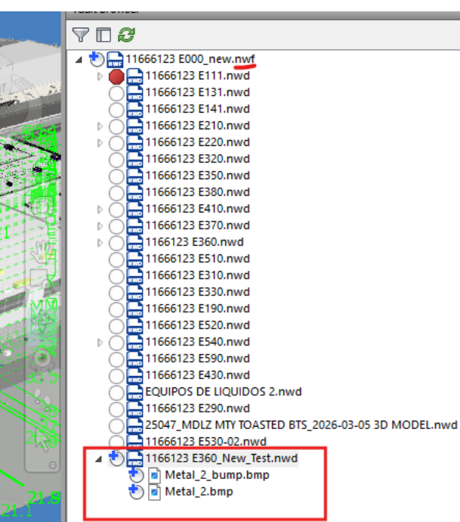Image resolution: width=460 pixels, height=522 pixels.
Task: Click status circle for 11666123 E320.nwd
Action: tap(116, 160)
